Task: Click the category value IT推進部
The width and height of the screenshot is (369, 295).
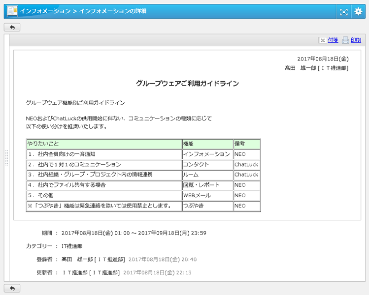Action: click(x=72, y=246)
